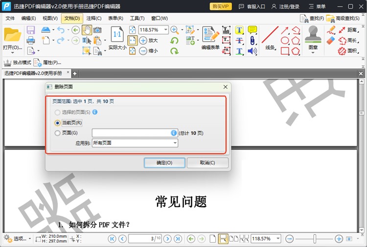Open the toolbar zoom 118.57% dropdown
This screenshot has width=367, height=247.
(x=166, y=30)
